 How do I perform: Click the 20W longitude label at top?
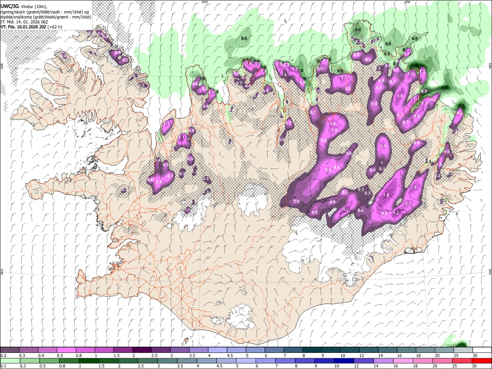[x=204, y=2]
